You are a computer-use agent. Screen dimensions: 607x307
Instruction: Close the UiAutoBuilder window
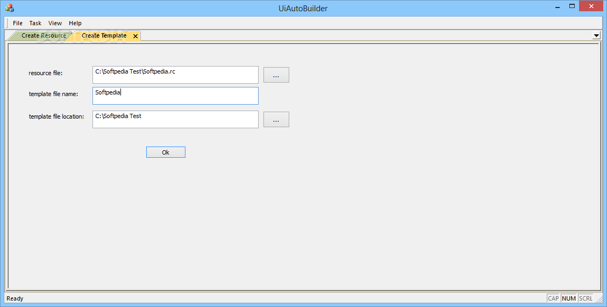click(591, 6)
